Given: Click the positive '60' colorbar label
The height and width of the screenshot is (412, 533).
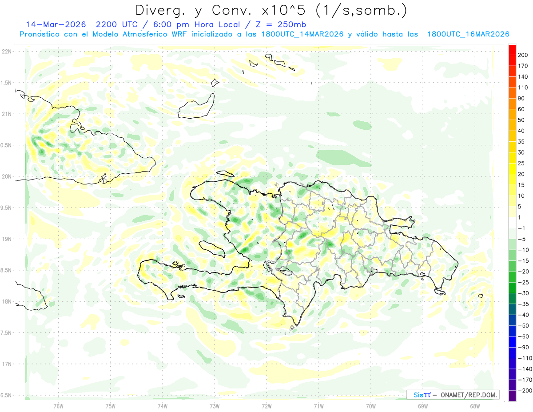Looking at the screenshot, I should [x=522, y=109].
